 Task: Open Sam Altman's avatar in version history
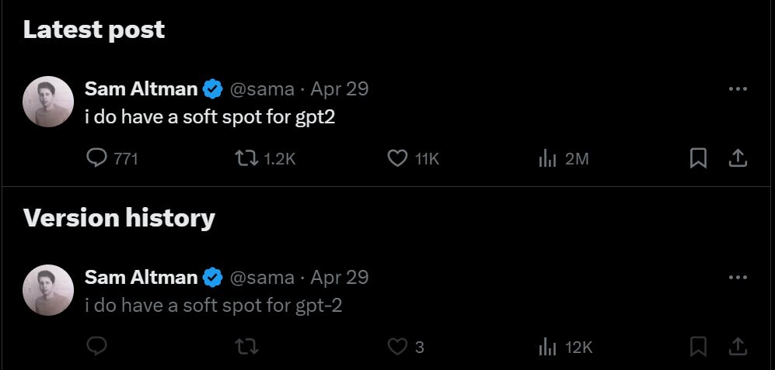[x=48, y=289]
